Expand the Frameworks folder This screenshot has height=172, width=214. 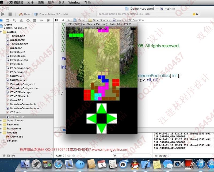pyautogui.click(x=1, y=129)
